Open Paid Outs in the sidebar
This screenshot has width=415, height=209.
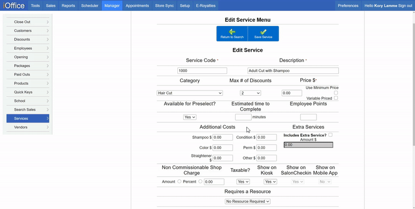pyautogui.click(x=28, y=74)
